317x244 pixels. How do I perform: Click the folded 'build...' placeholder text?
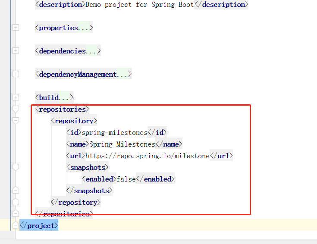click(x=54, y=97)
